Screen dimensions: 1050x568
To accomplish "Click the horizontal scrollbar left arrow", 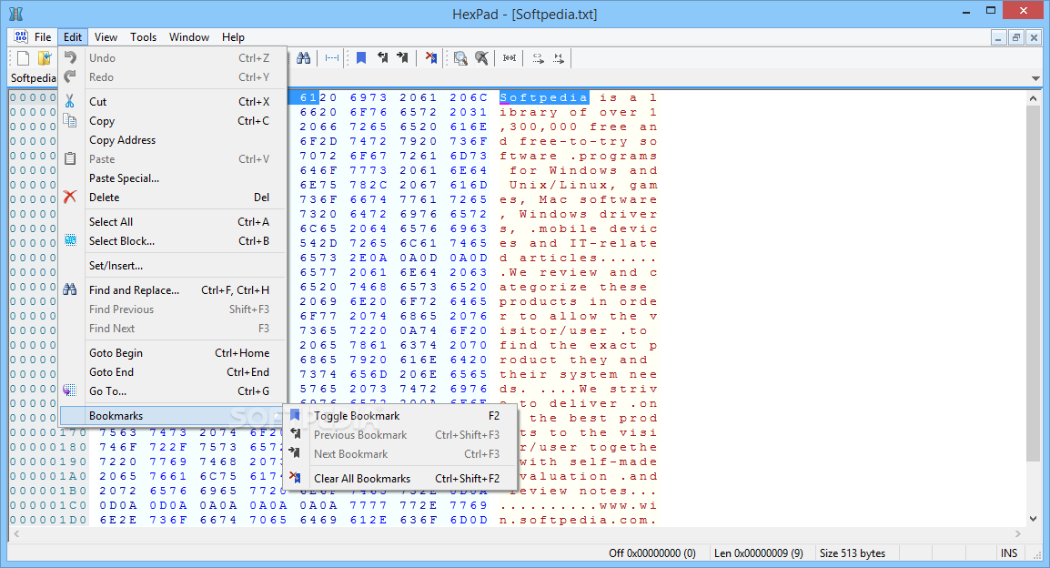I will (x=16, y=533).
